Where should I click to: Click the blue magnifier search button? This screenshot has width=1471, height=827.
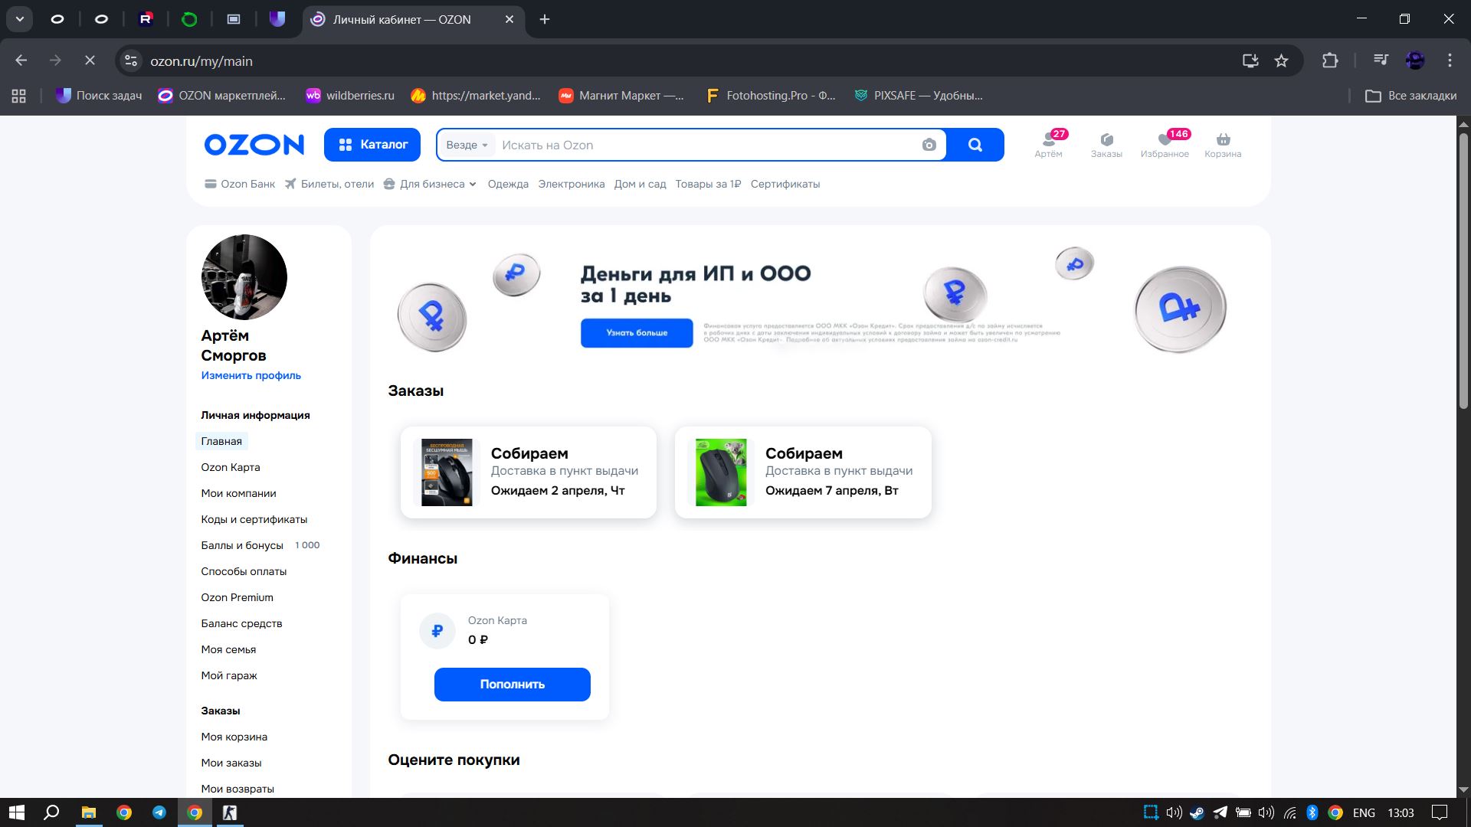point(975,145)
